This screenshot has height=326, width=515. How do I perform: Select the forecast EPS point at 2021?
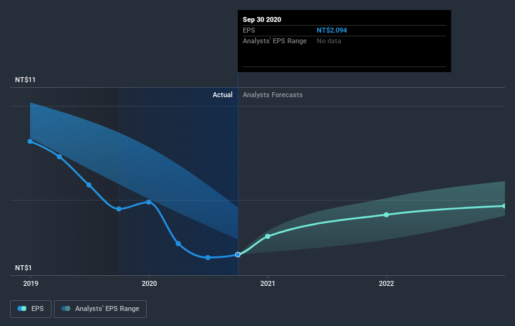268,236
